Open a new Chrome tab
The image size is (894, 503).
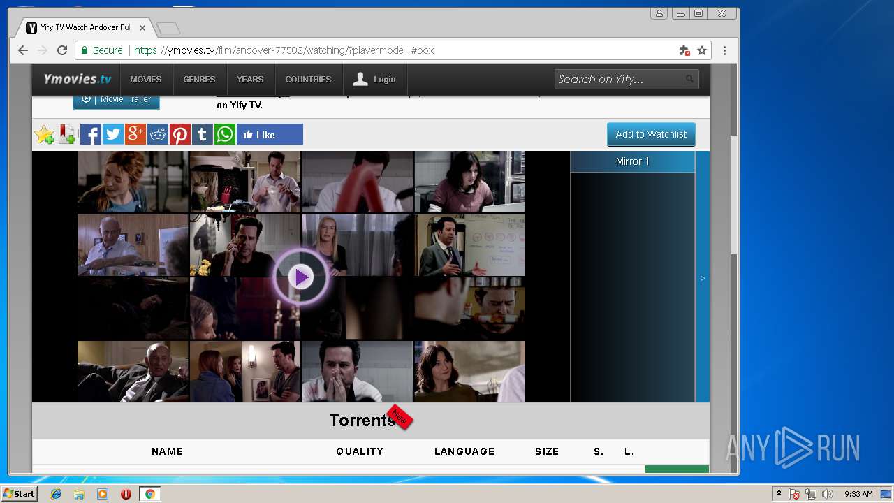[168, 29]
